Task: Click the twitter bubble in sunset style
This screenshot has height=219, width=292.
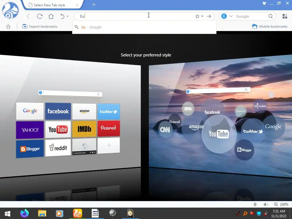Action: 253,131
